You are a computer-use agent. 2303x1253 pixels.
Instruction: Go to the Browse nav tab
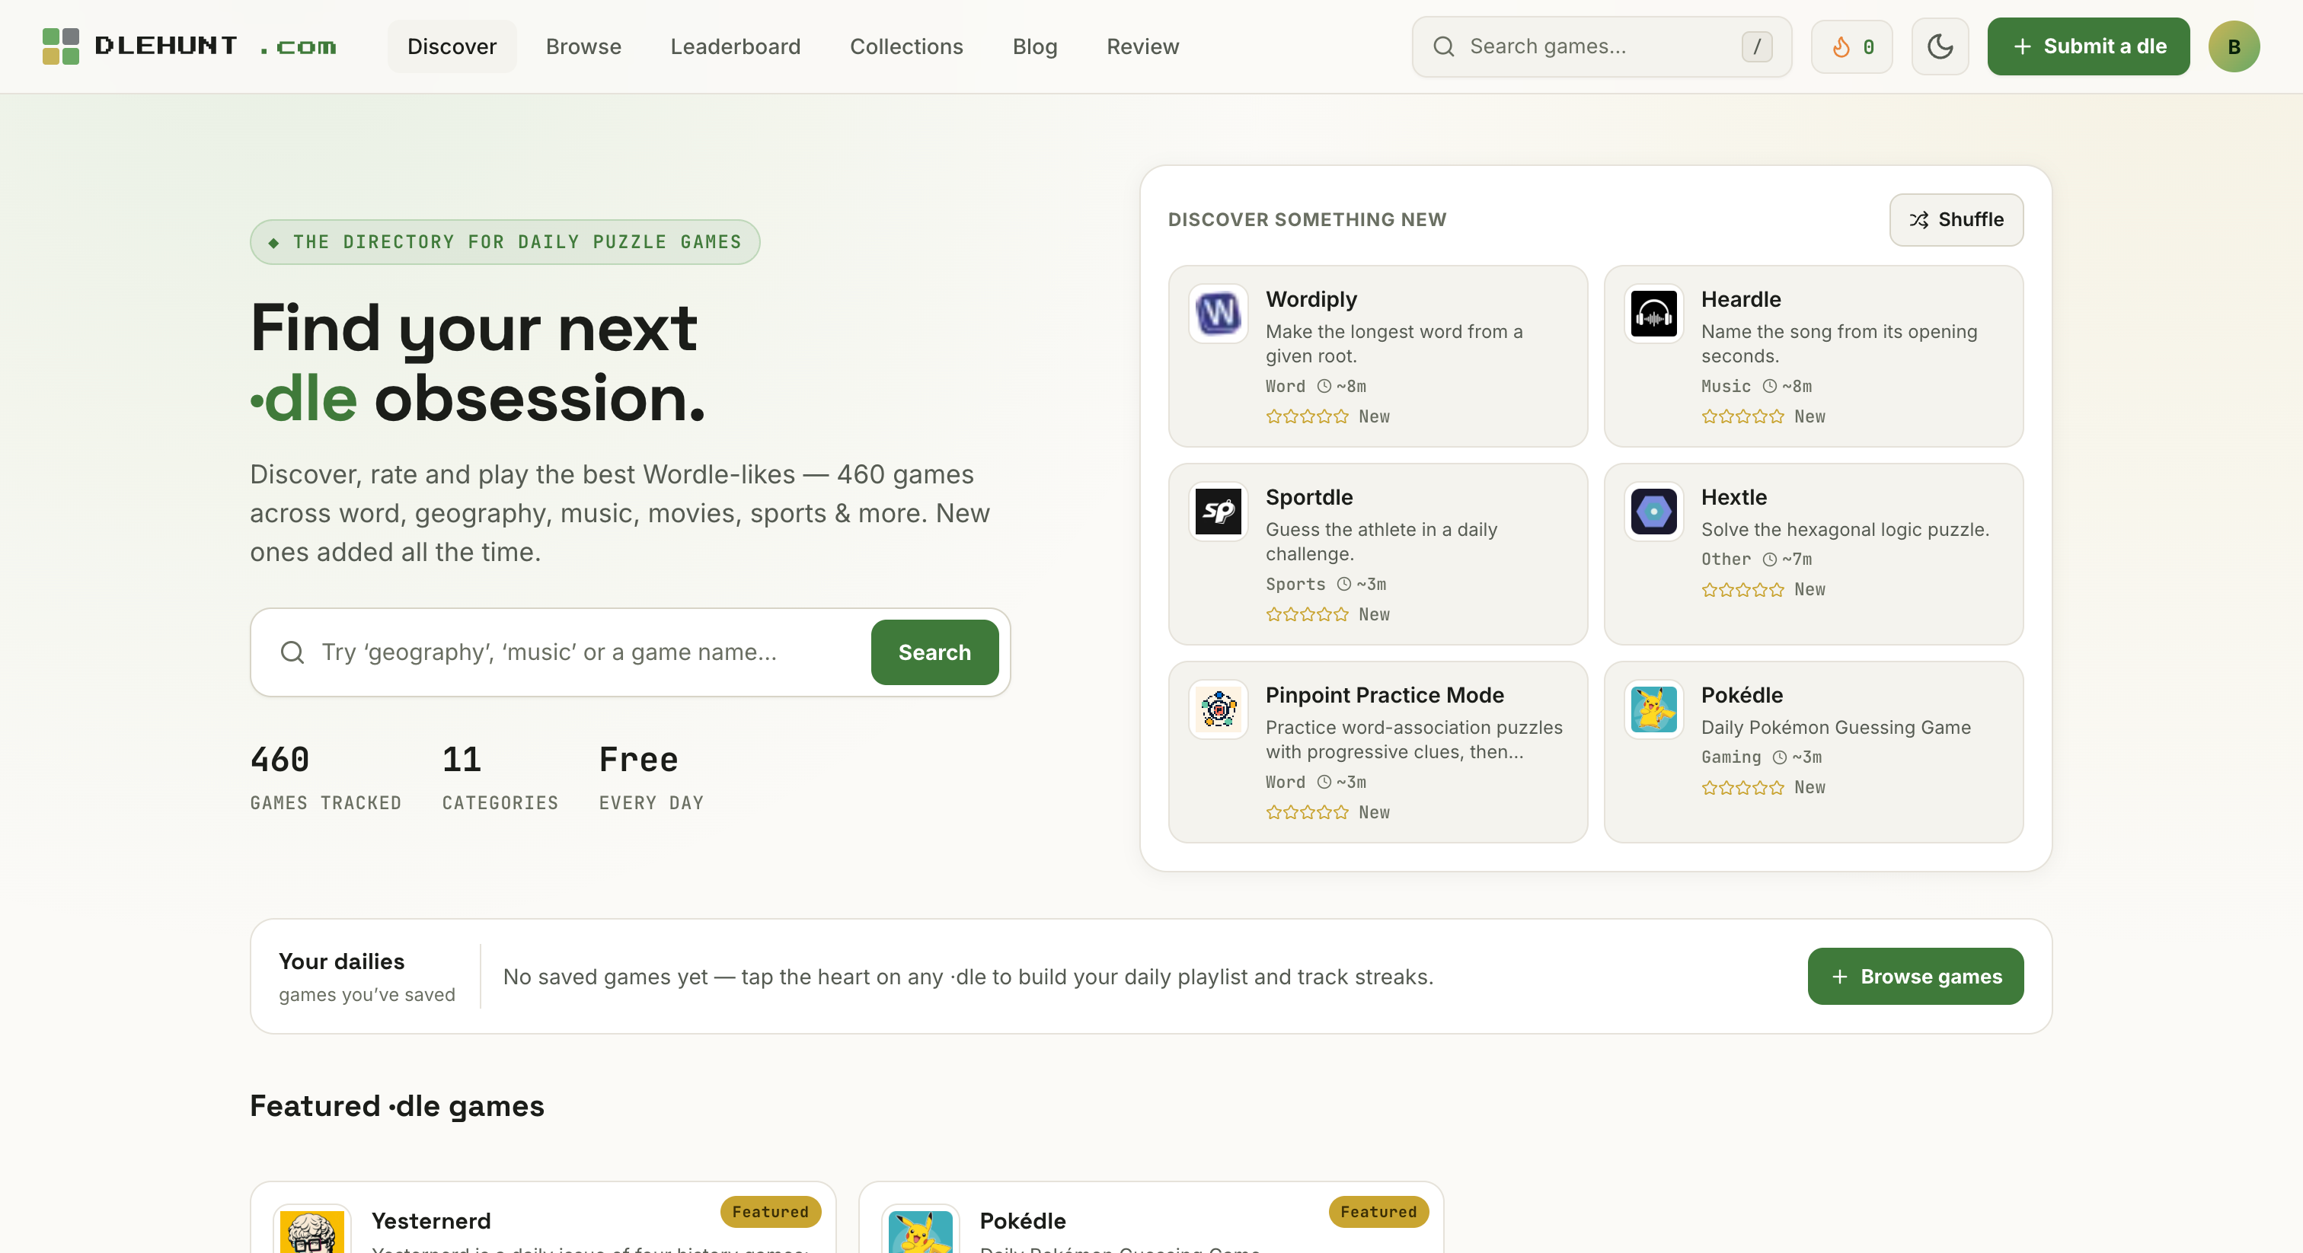[x=583, y=46]
